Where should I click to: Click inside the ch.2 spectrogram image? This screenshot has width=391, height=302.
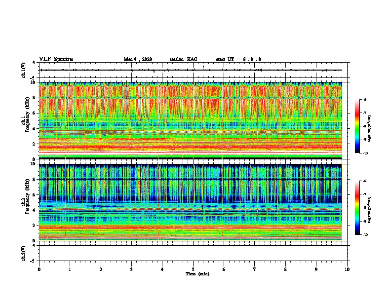[191, 202]
